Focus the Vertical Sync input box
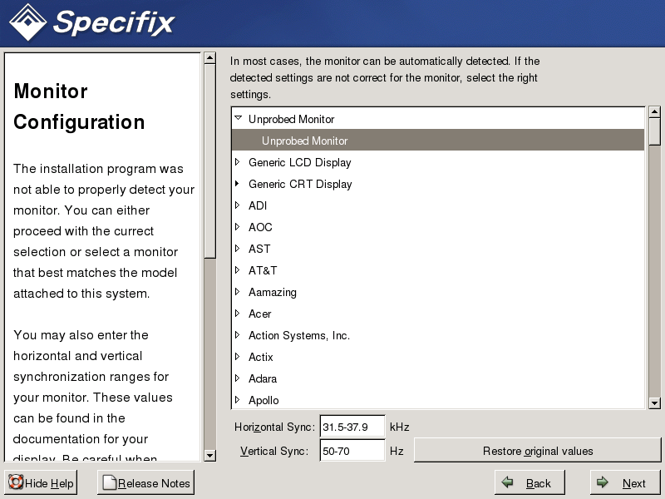Image resolution: width=665 pixels, height=499 pixels. (352, 451)
